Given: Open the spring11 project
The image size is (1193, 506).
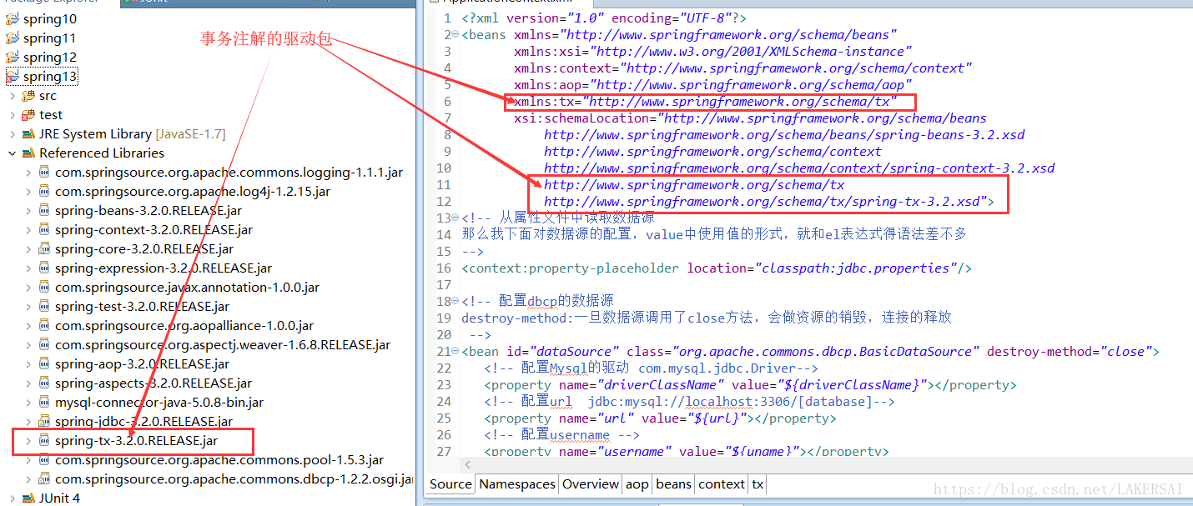Looking at the screenshot, I should [x=49, y=38].
